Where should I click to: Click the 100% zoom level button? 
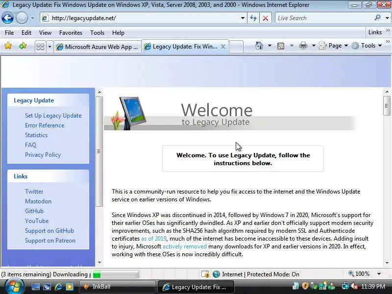point(359,274)
